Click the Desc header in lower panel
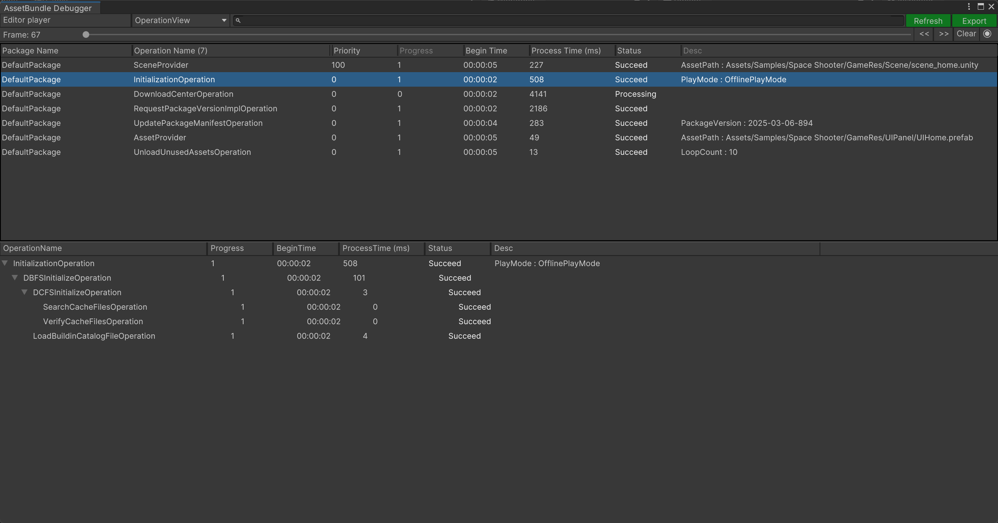The image size is (998, 523). point(656,248)
